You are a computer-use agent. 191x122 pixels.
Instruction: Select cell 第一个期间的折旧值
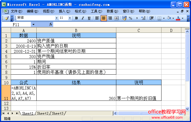(x=139, y=93)
